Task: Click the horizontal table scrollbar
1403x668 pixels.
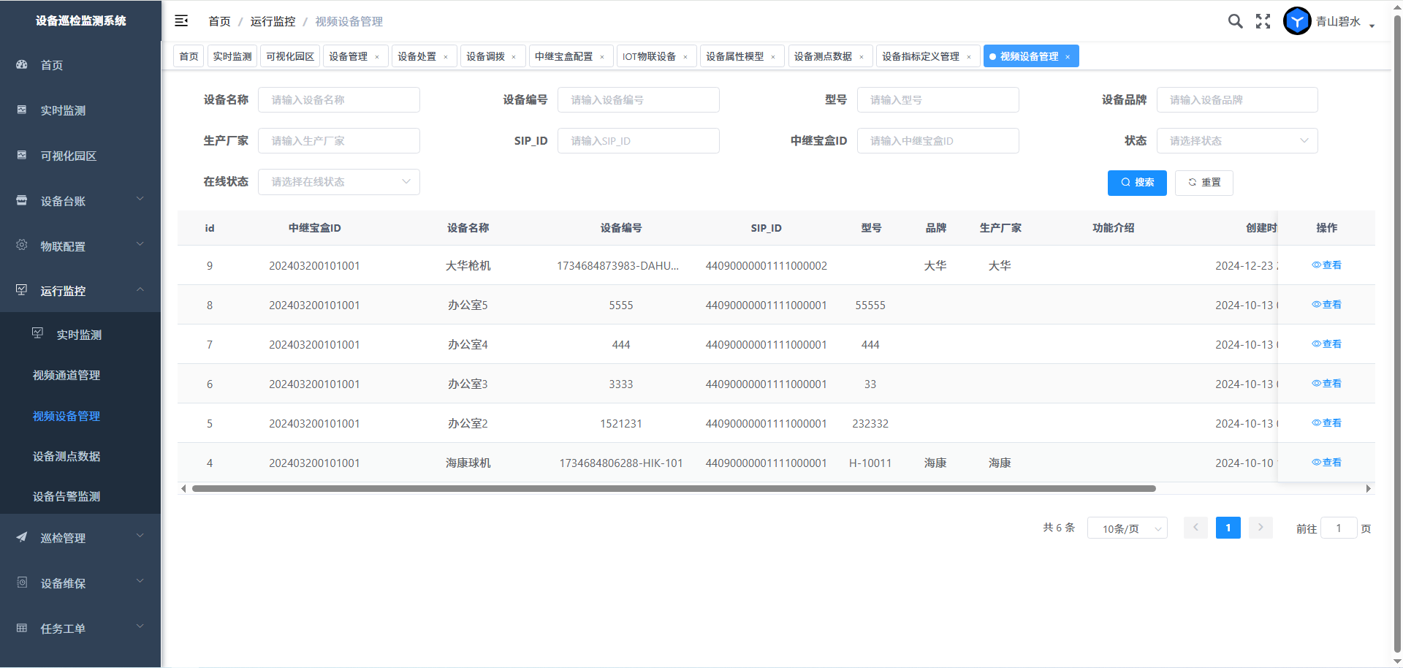Action: pos(672,489)
